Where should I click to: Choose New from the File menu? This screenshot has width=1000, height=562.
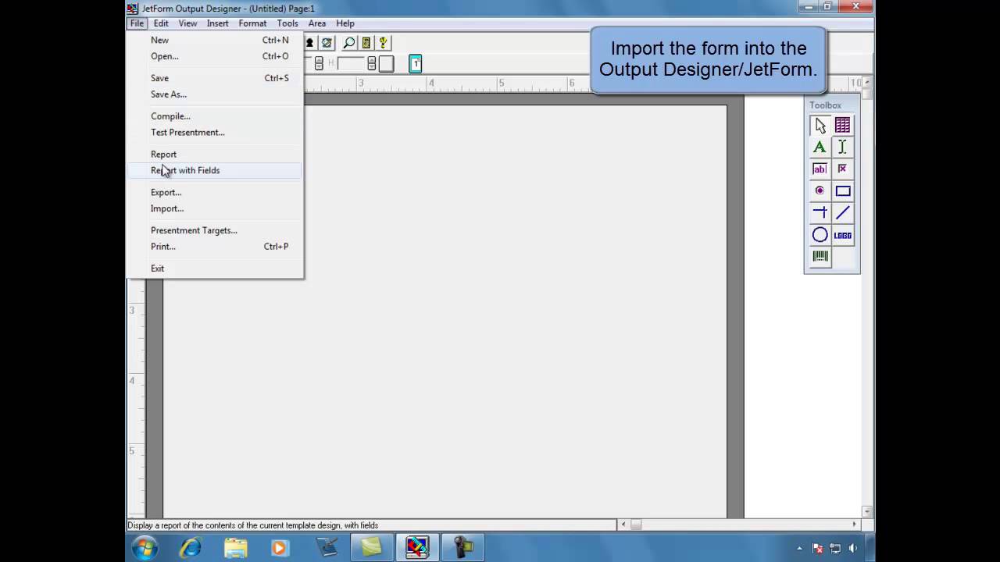tap(215, 40)
